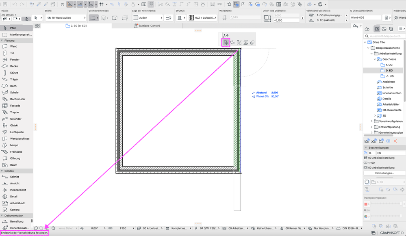
Task: Open the Ebene layer dropdown
Action: click(x=66, y=17)
